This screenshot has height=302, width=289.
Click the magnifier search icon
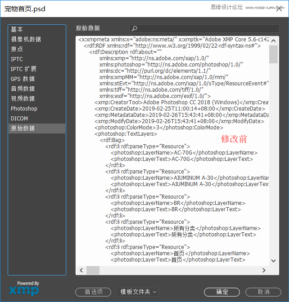point(134,28)
